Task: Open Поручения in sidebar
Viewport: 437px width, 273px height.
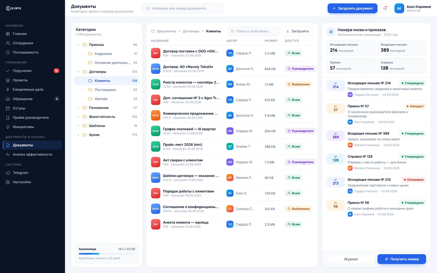Action: coord(32,71)
